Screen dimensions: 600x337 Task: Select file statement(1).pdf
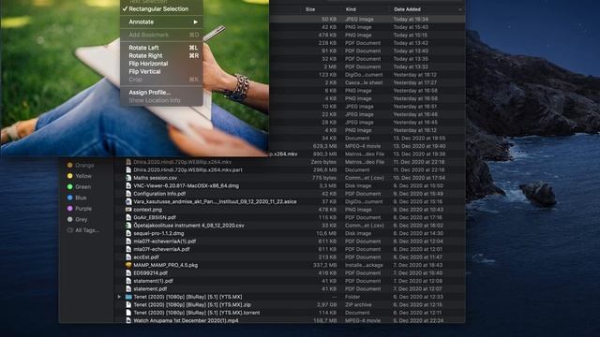153,281
